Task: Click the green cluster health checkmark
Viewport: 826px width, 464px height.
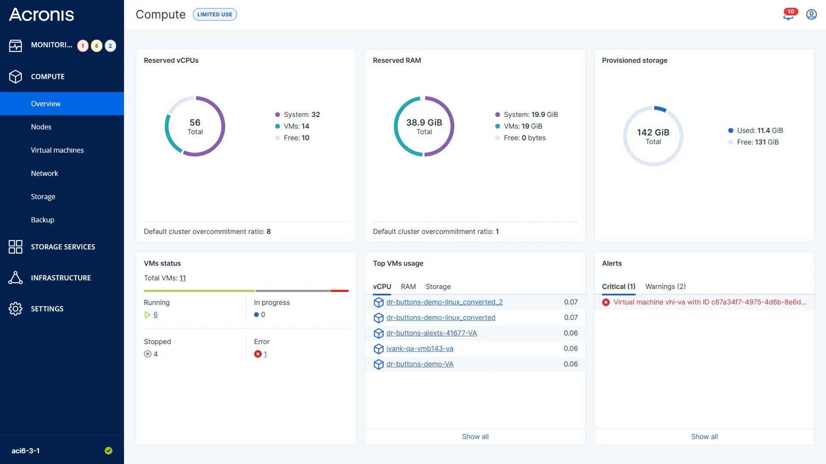Action: [x=108, y=451]
